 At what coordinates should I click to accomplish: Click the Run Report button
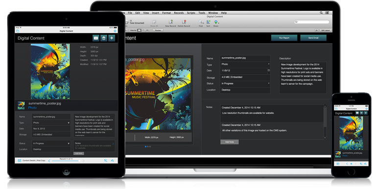click(284, 38)
